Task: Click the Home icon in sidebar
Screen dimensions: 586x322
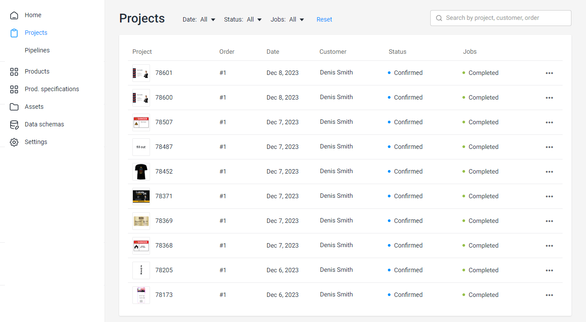Action: click(14, 15)
